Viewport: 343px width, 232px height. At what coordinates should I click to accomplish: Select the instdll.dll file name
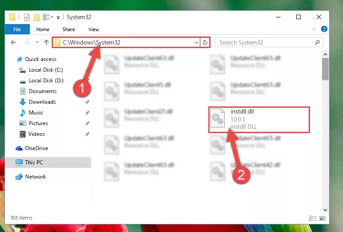tap(242, 112)
